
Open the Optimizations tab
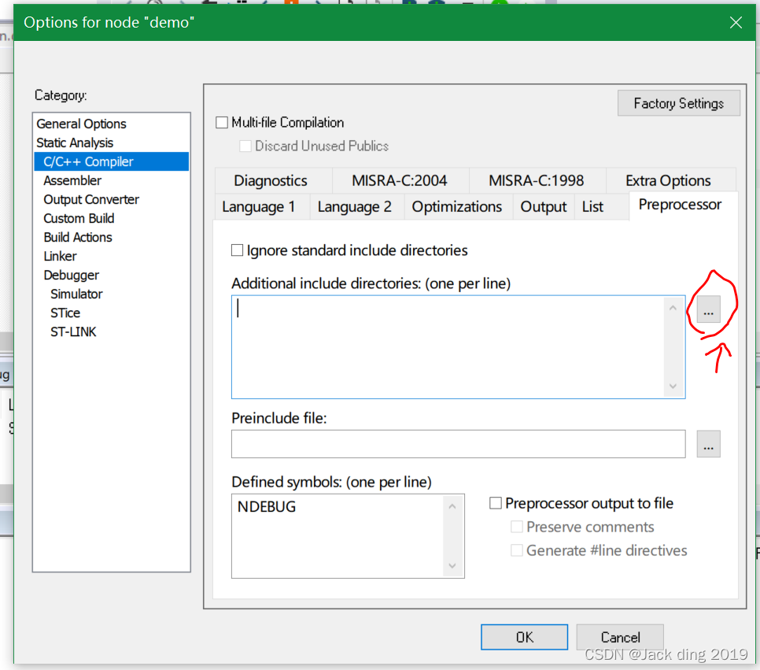tap(456, 206)
